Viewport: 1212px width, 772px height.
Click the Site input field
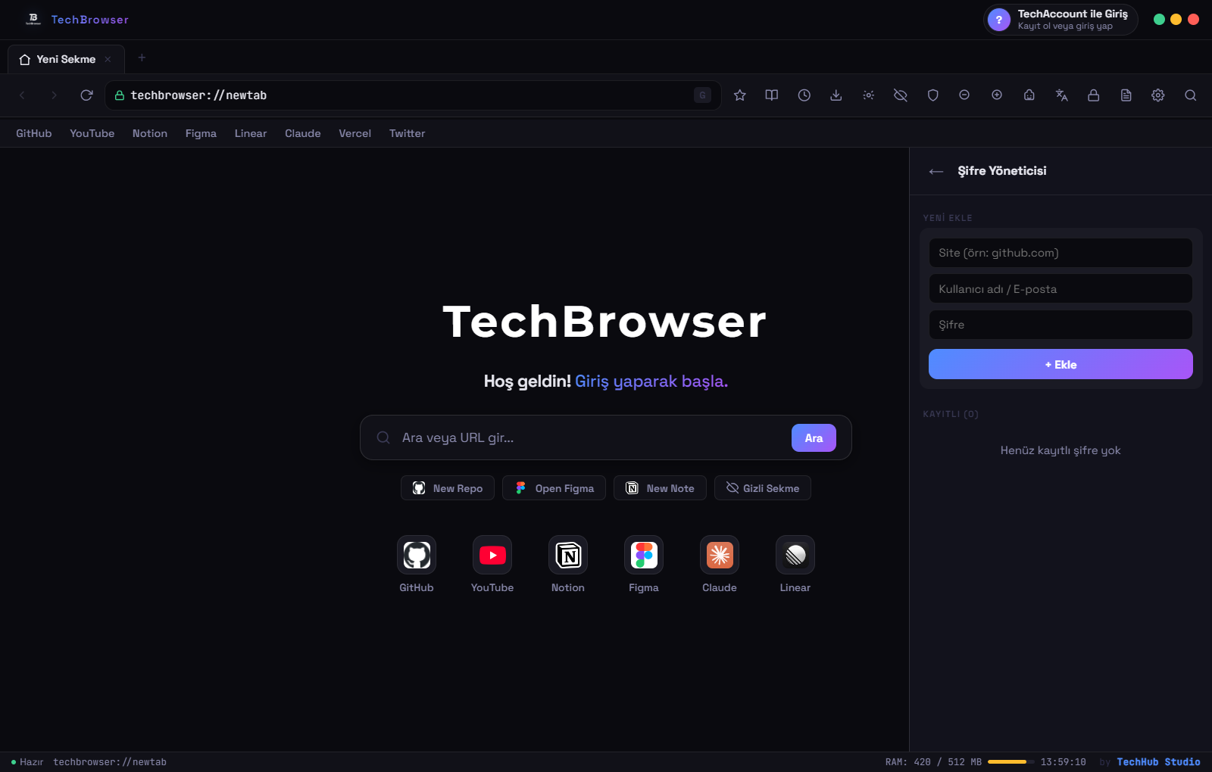click(1060, 253)
